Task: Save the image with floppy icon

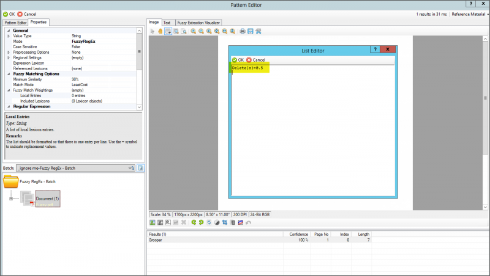Action: coord(251,31)
